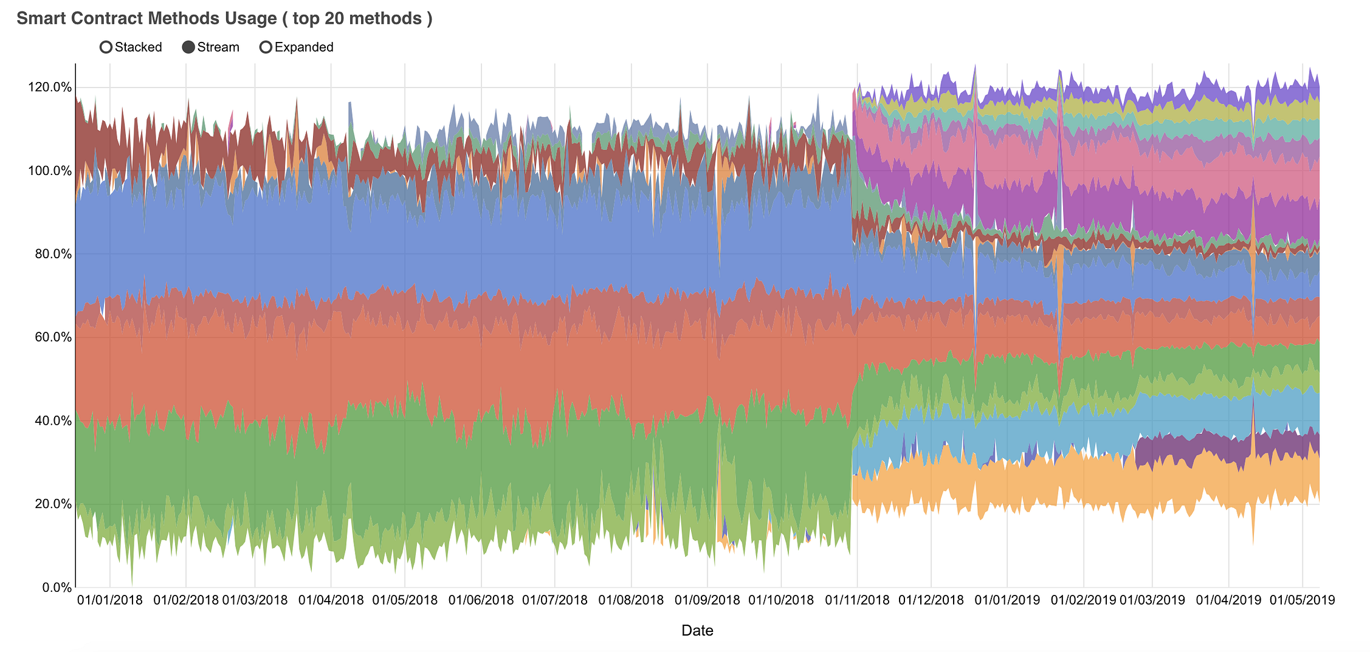This screenshot has width=1370, height=652.
Task: Click the 01/06/2018 date axis label
Action: tap(481, 600)
